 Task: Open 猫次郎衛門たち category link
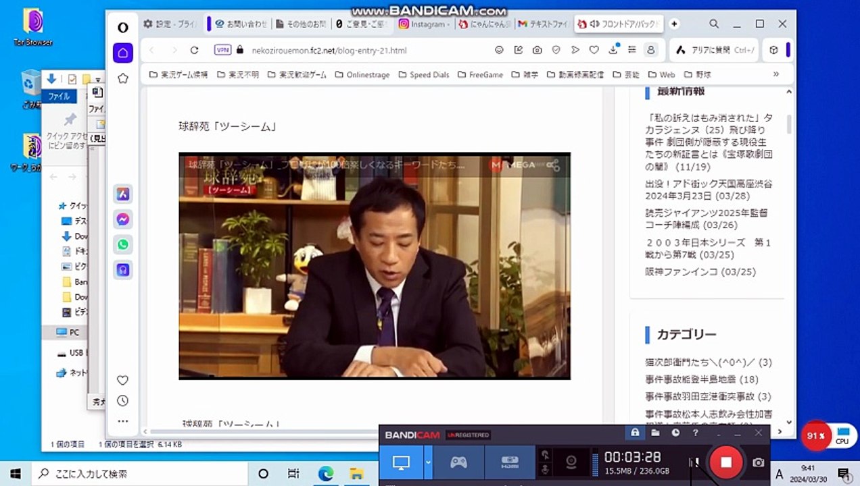point(709,362)
